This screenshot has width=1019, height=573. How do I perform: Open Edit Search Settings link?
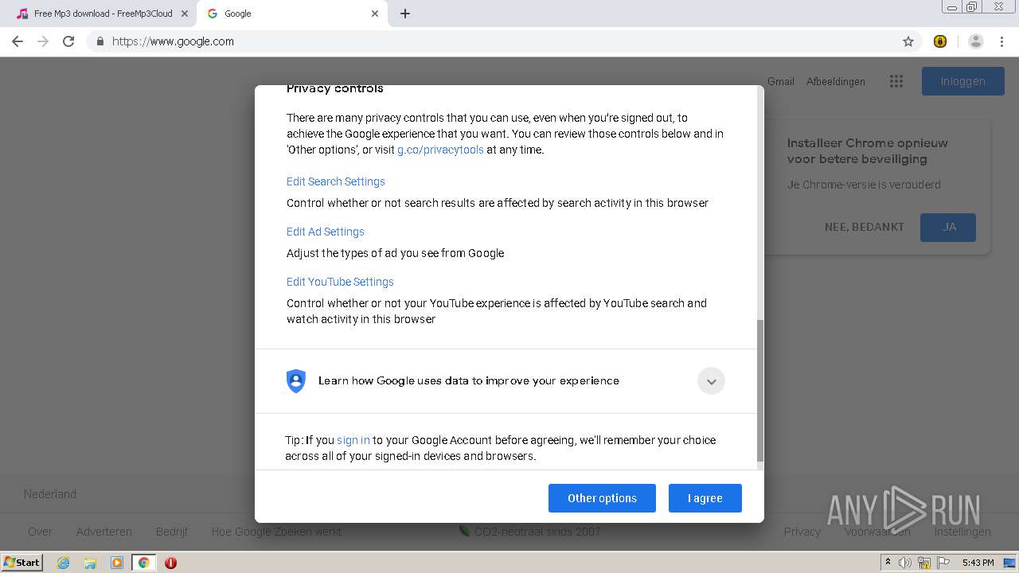[x=336, y=181]
